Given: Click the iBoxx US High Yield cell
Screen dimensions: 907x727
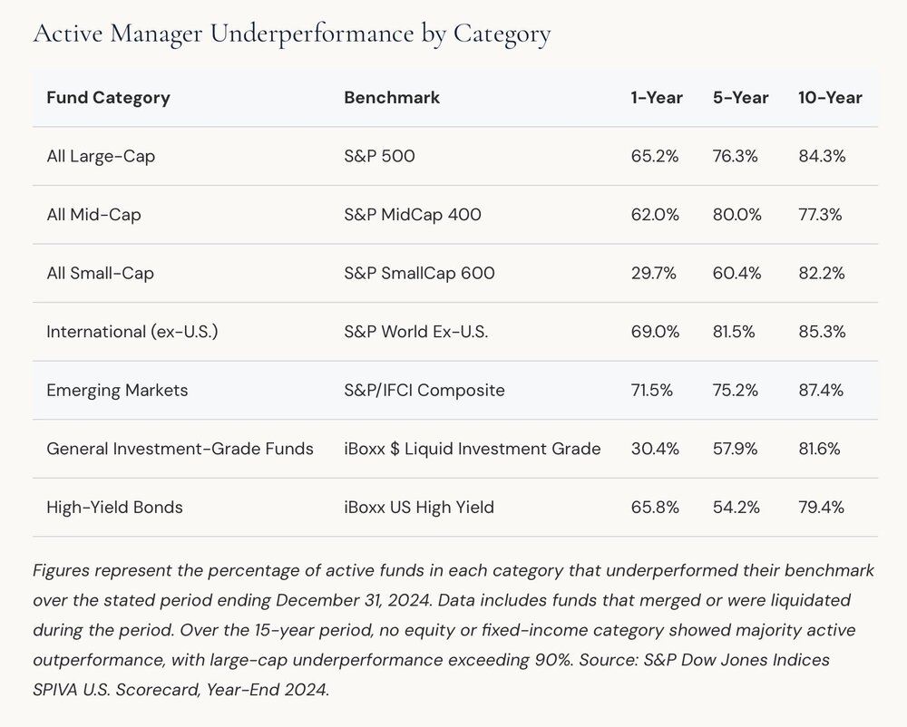Looking at the screenshot, I should [419, 507].
